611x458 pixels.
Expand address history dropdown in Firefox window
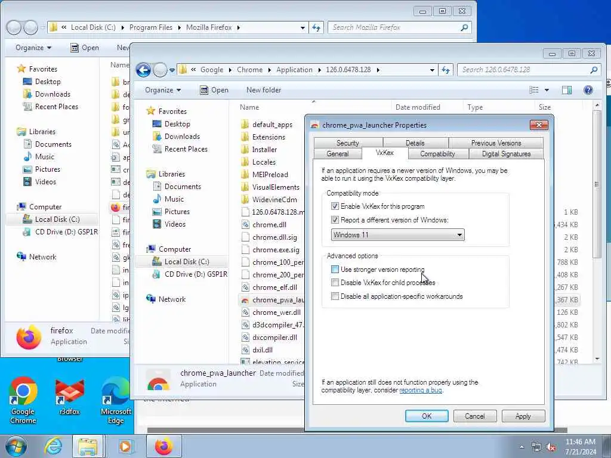tap(303, 27)
